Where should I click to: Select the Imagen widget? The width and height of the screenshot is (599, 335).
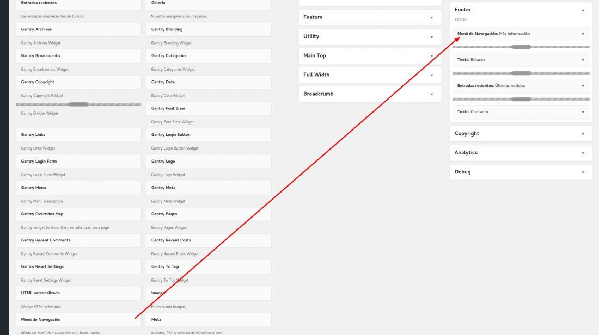pyautogui.click(x=209, y=294)
